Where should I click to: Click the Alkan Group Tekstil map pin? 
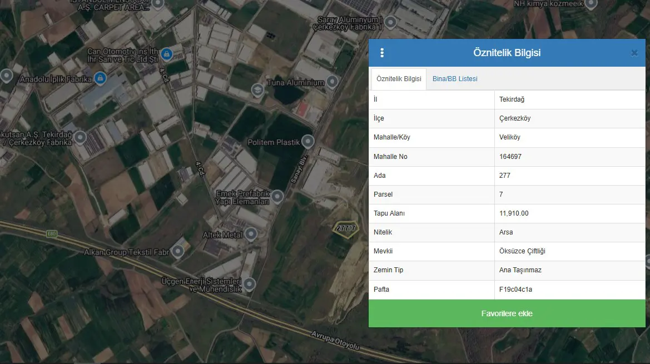[178, 251]
